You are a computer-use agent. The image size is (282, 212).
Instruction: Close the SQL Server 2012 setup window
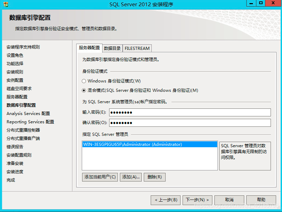click(273, 3)
